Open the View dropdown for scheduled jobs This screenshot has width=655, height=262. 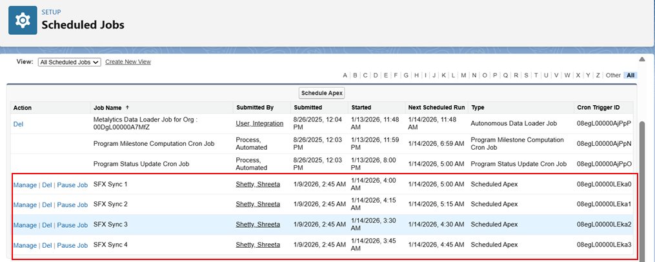tap(69, 62)
